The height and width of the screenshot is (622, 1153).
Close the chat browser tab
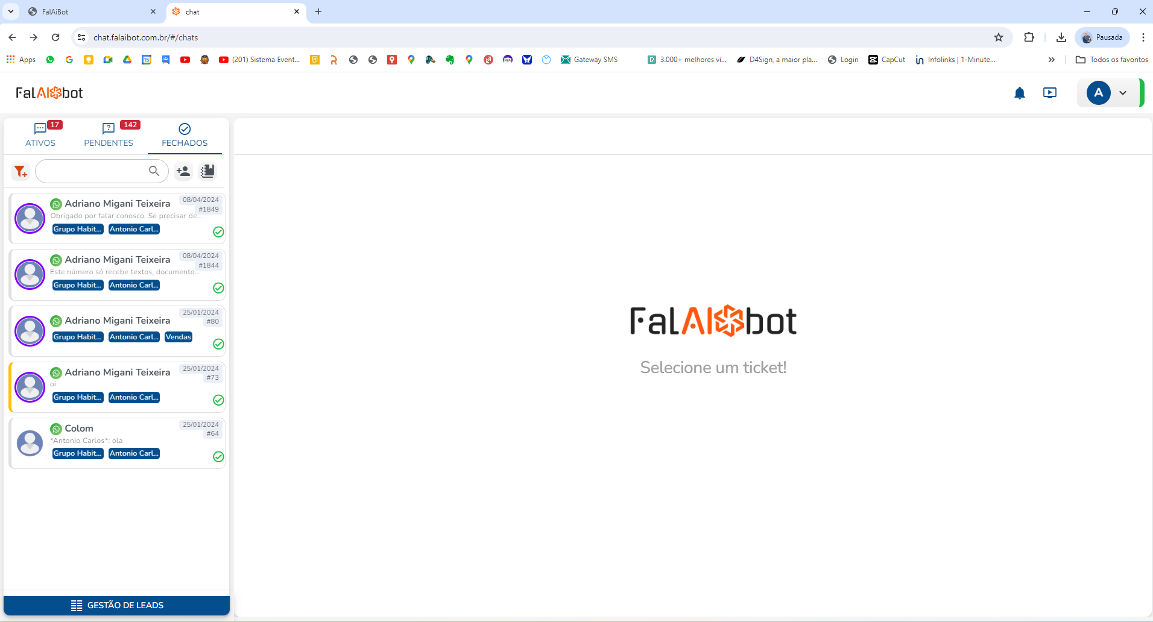[297, 11]
